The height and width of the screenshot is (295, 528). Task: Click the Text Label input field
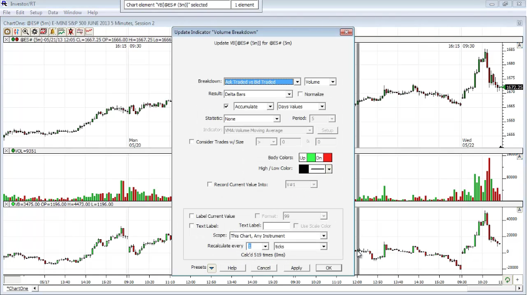click(x=276, y=225)
